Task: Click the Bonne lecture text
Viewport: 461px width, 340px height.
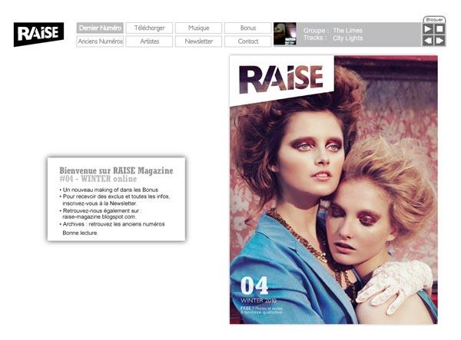Action: coord(80,233)
